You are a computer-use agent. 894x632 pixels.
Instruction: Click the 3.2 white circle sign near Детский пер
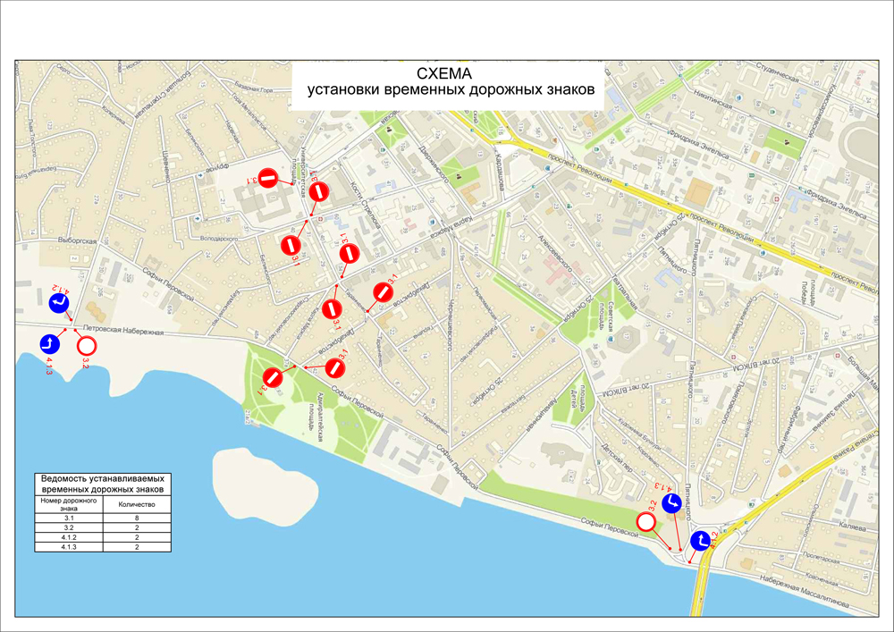(645, 524)
